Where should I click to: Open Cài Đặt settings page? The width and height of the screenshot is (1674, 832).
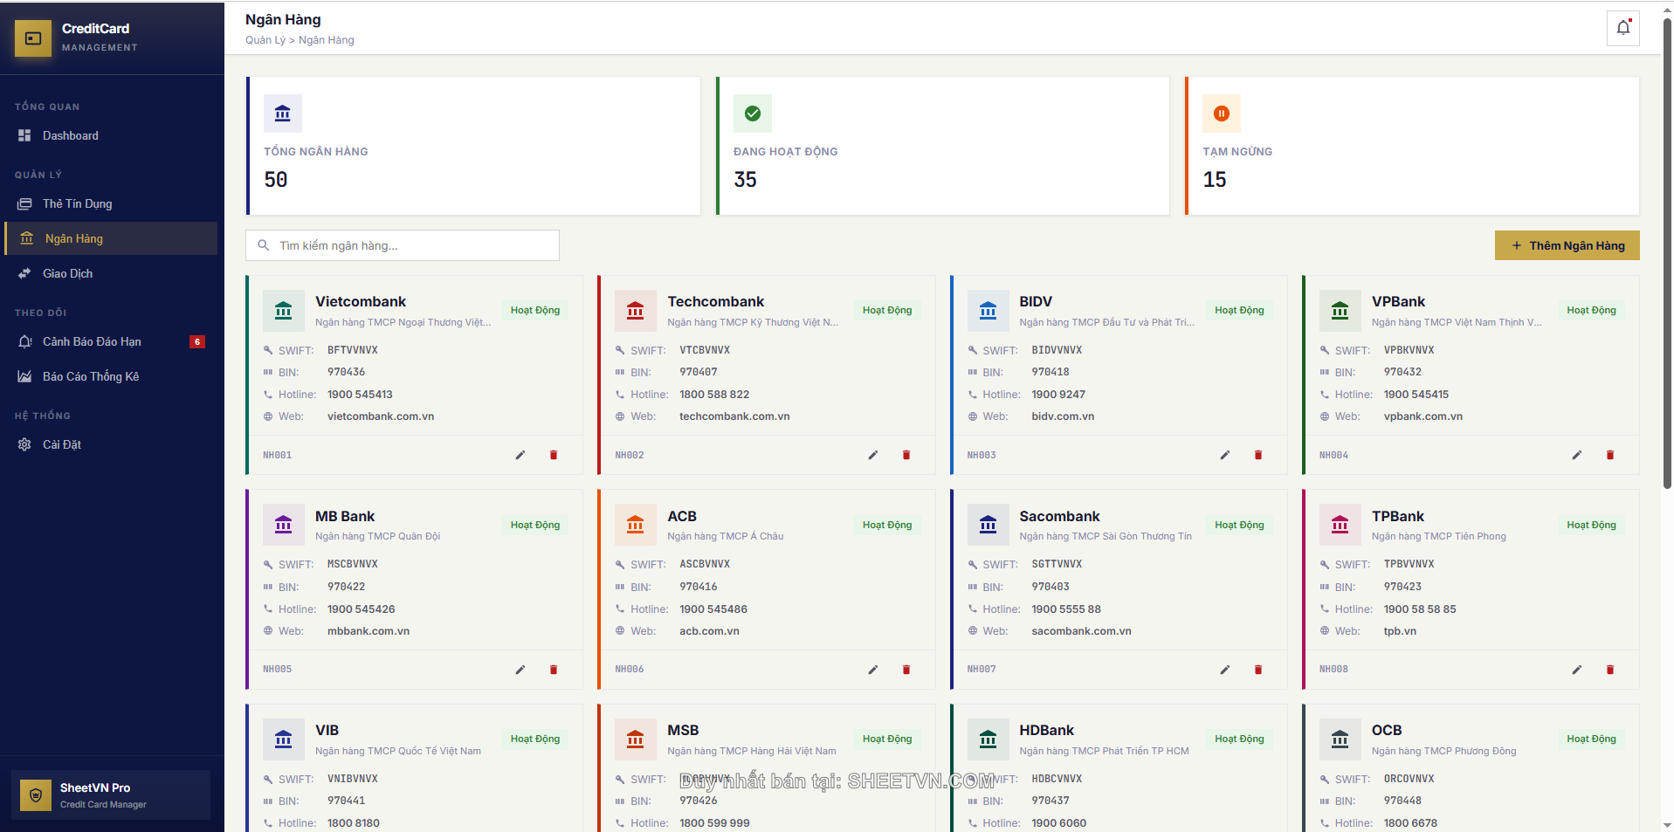[61, 444]
